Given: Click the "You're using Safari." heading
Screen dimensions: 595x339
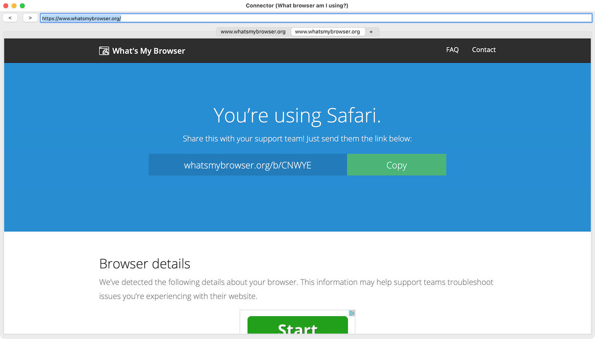Looking at the screenshot, I should [297, 115].
